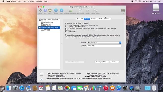
Task: Select UNTITLED volume in the sidebar
Action: pos(49,30)
